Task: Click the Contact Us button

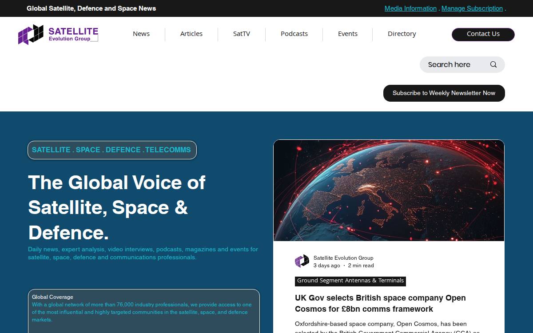Action: [x=483, y=34]
